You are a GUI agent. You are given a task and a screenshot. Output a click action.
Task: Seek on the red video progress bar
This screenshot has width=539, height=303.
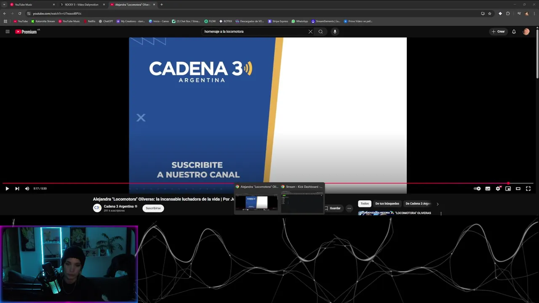pyautogui.click(x=268, y=183)
